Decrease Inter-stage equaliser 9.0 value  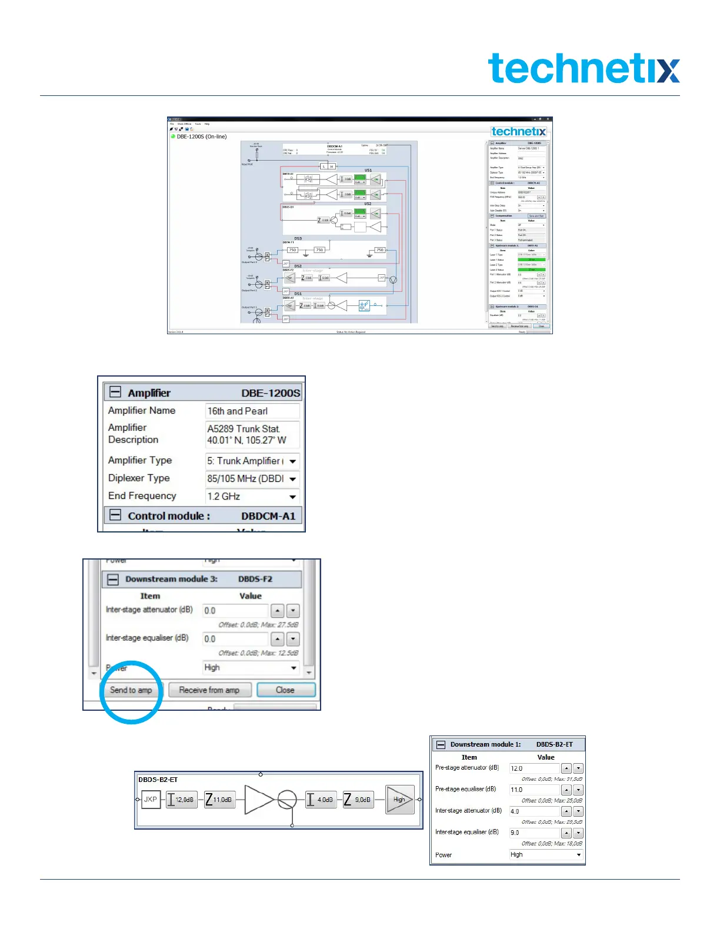(x=578, y=833)
